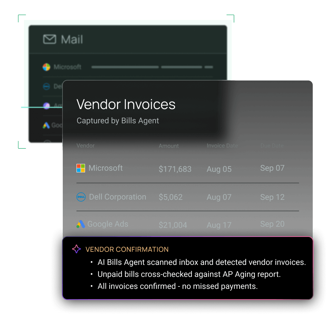Click the Microsoft logo in Mail window
This screenshot has width=331, height=314.
(47, 67)
